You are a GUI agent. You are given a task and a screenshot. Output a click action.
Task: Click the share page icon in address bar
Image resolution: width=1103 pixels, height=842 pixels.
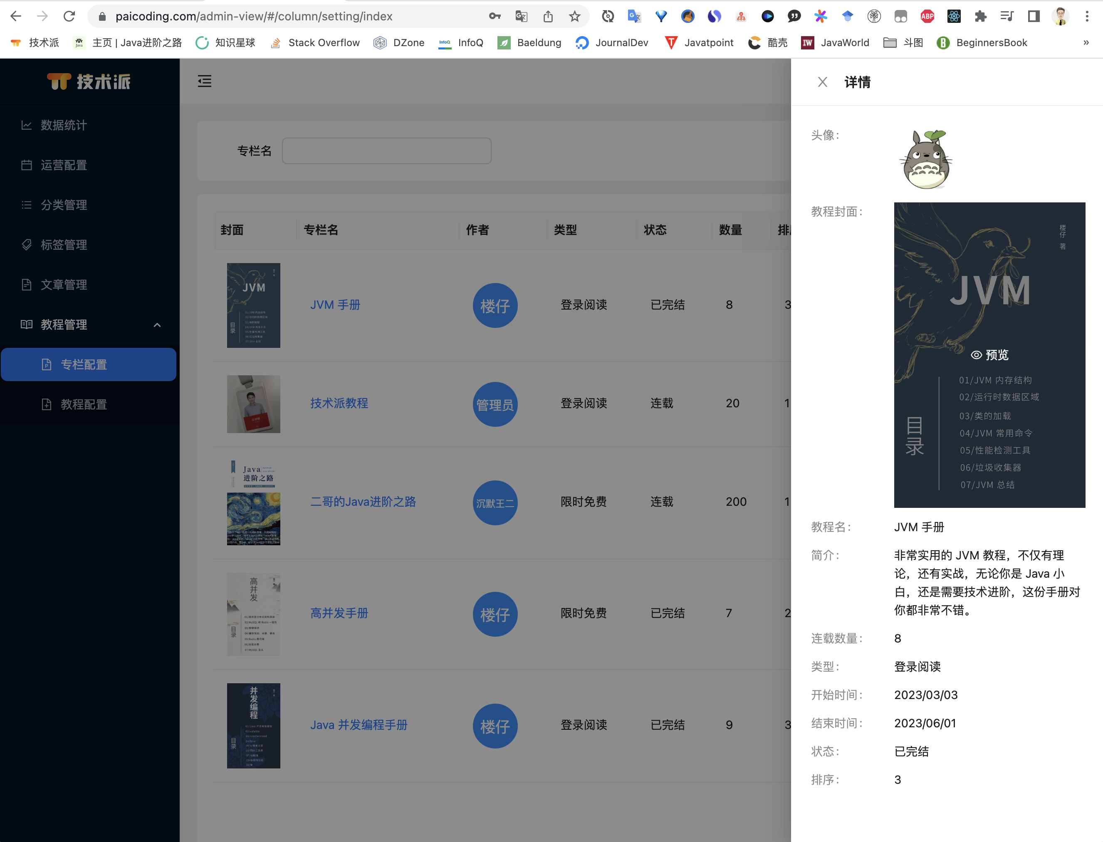point(548,17)
